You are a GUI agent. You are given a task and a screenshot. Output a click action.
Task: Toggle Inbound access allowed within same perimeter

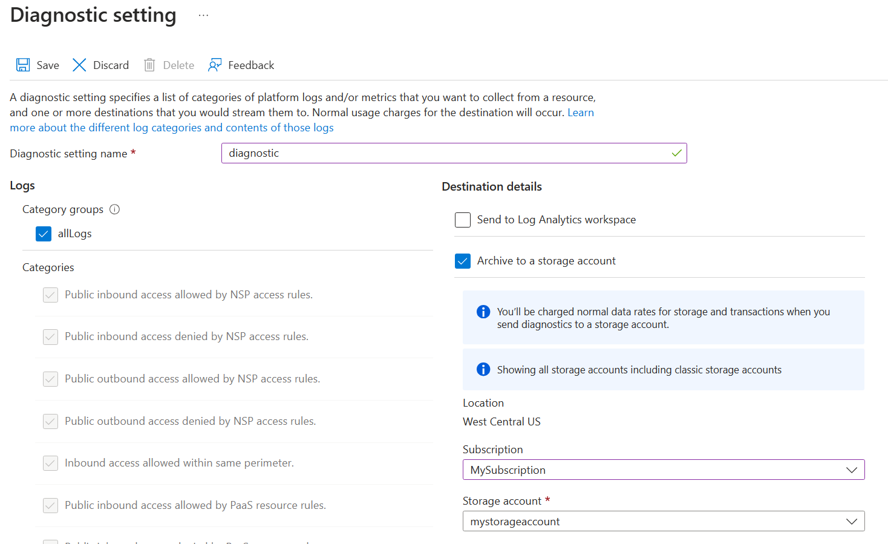click(x=51, y=464)
